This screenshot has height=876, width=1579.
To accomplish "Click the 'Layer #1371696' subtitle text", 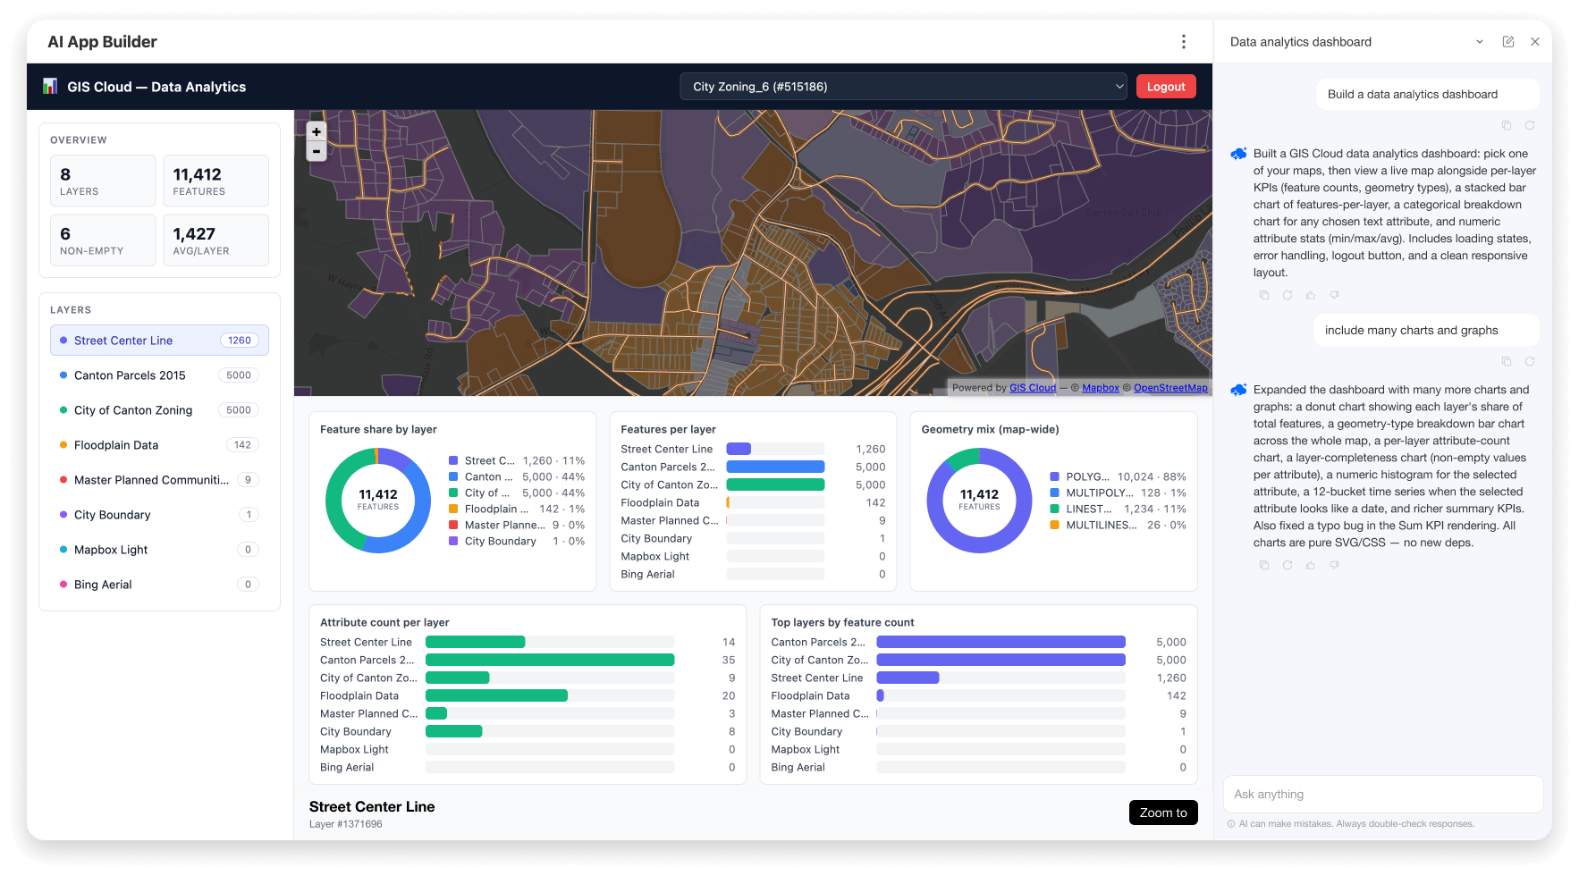I will pyautogui.click(x=346, y=824).
